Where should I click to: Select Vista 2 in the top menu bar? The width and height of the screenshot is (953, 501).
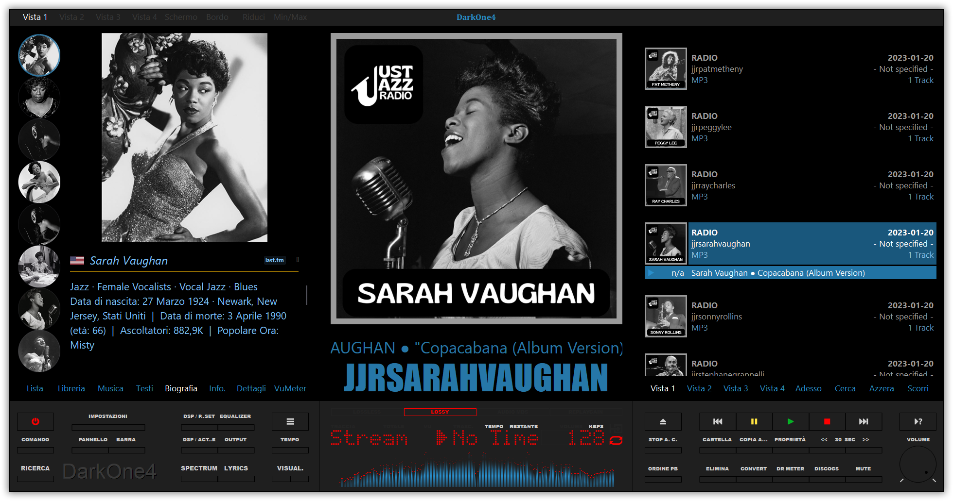(71, 17)
